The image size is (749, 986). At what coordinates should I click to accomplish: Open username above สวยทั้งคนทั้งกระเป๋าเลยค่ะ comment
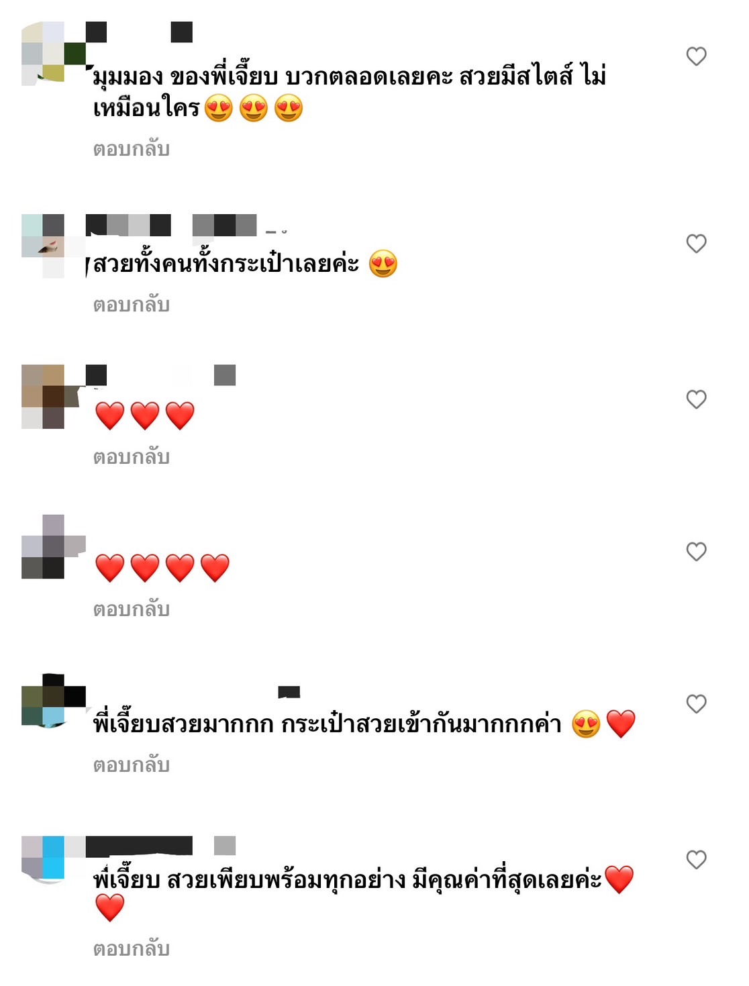pyautogui.click(x=171, y=225)
